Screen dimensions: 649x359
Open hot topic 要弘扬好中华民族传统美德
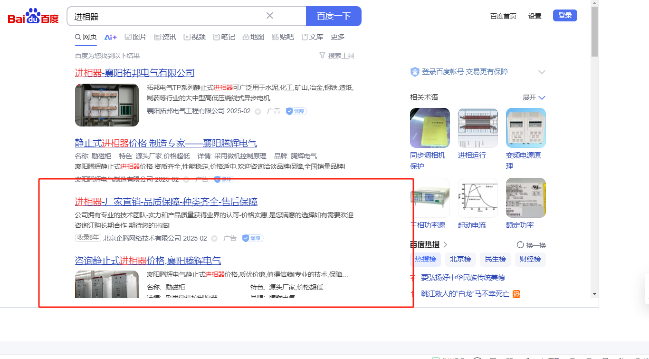coord(463,278)
